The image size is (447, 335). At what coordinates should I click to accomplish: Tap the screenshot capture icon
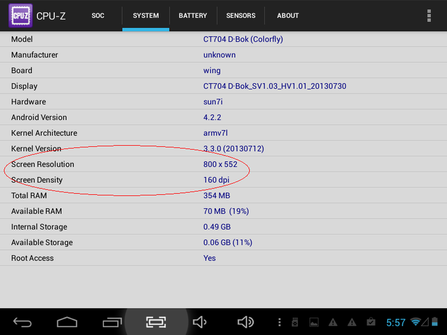(156, 322)
